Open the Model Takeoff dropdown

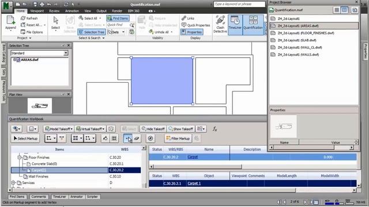pyautogui.click(x=59, y=129)
